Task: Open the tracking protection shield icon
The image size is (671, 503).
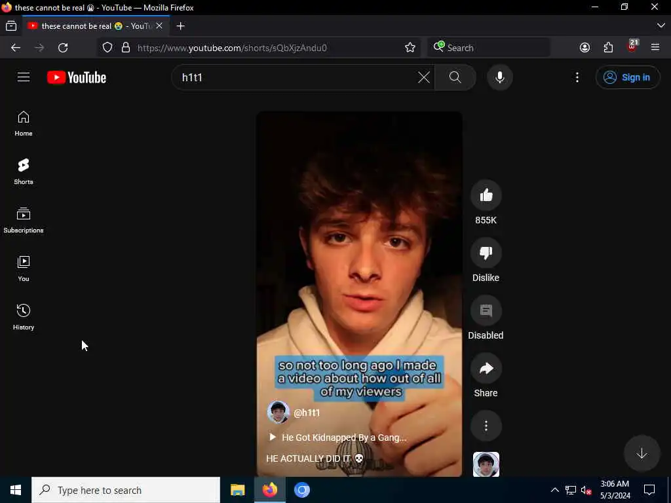Action: [107, 47]
